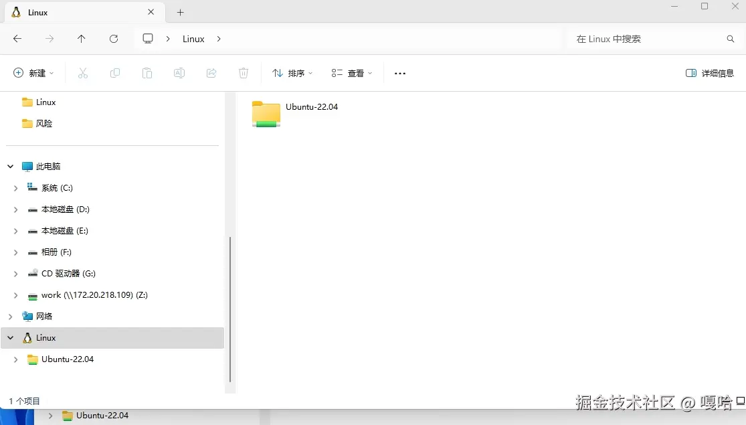This screenshot has width=746, height=425.
Task: Open the three-dot more options menu
Action: (400, 74)
